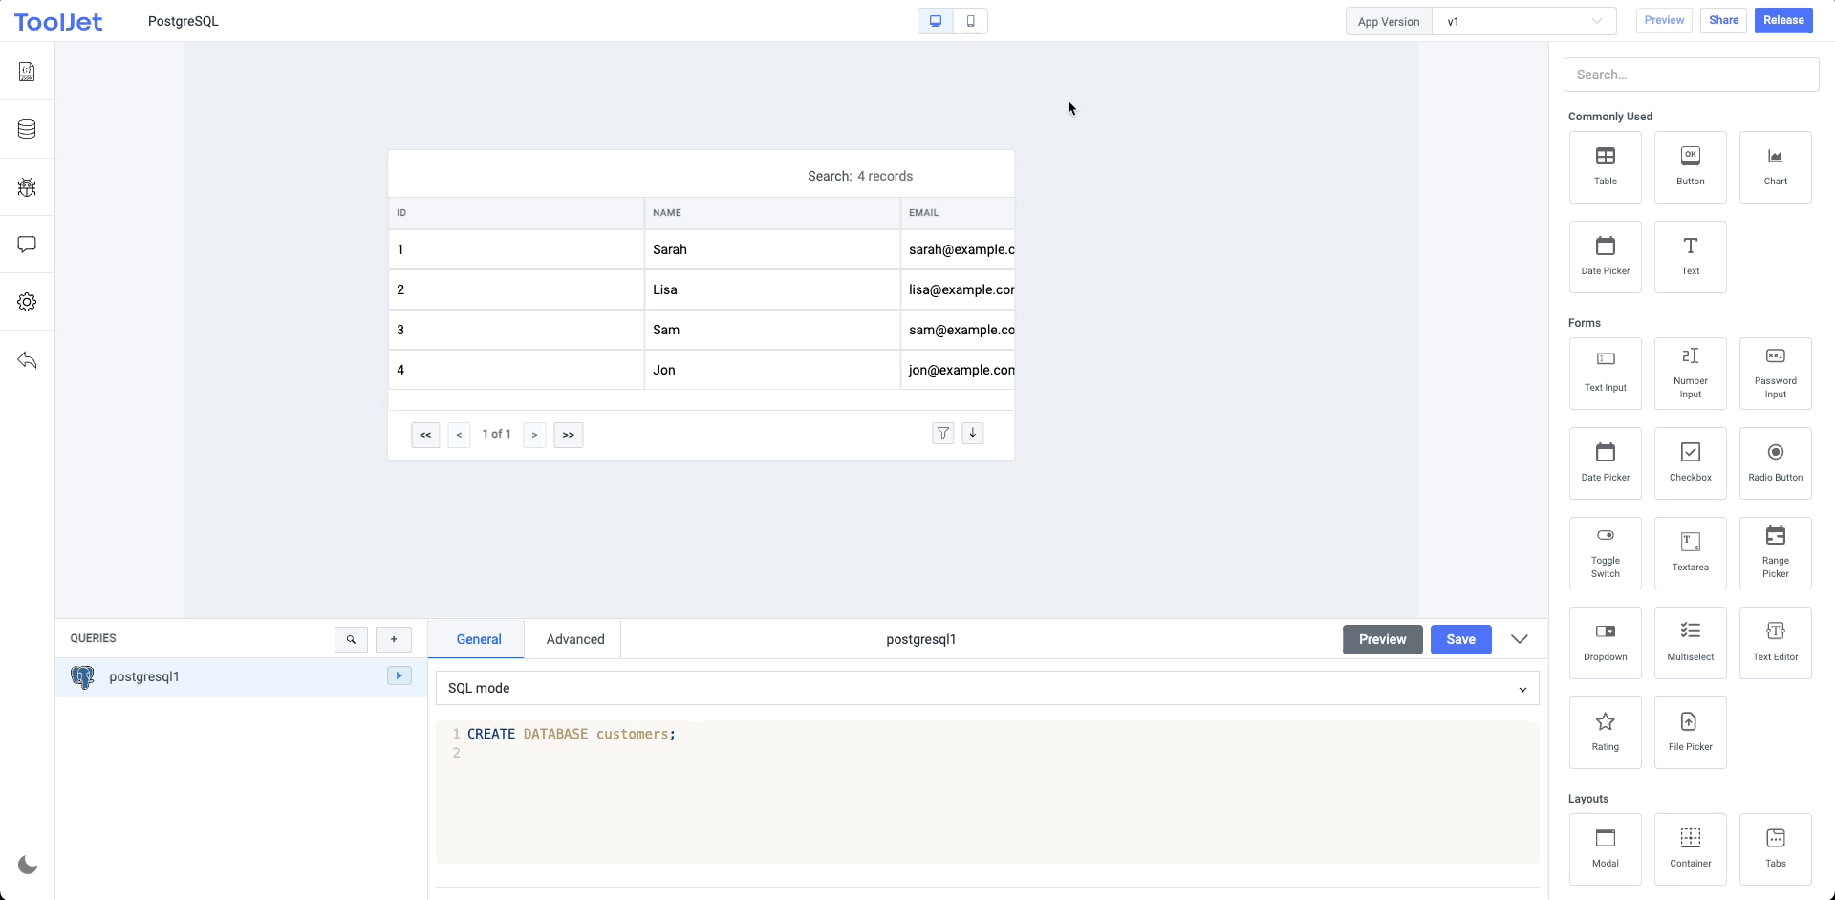Toggle dark mode moon icon
This screenshot has height=900, width=1835.
pyautogui.click(x=28, y=865)
